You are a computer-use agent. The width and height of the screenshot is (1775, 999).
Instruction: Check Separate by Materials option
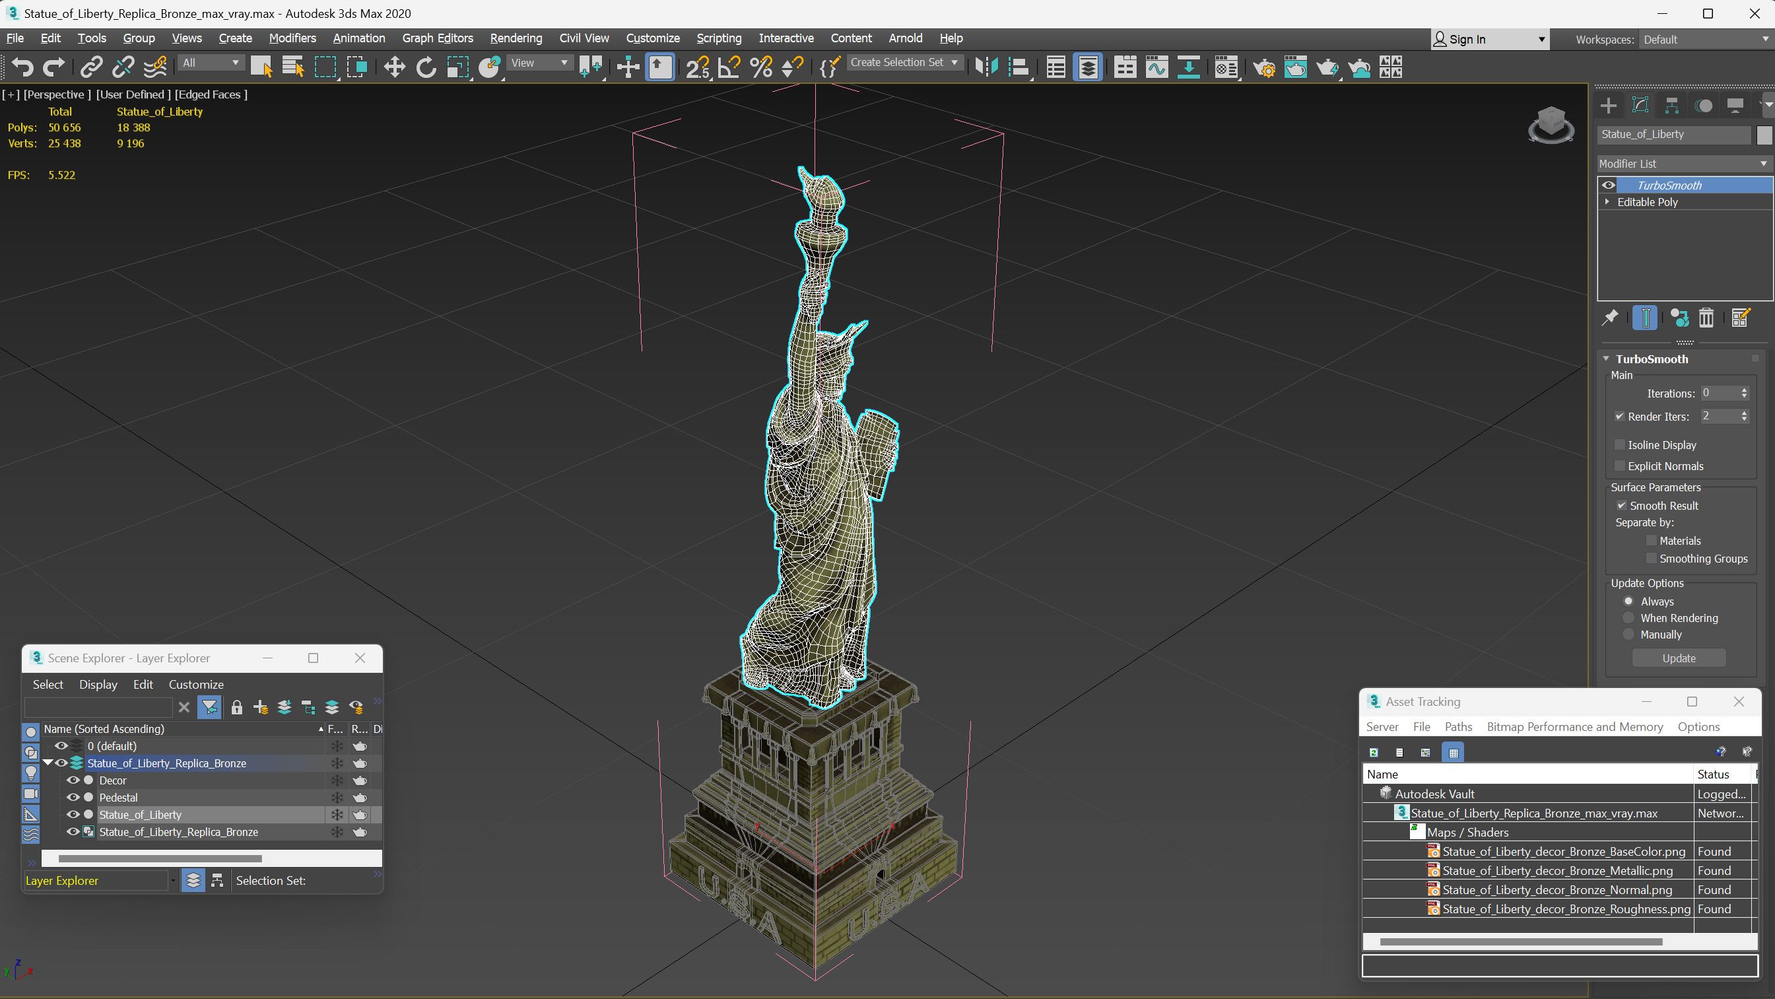(x=1652, y=541)
